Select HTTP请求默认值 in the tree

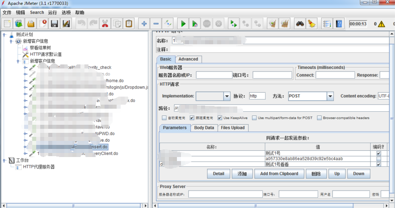[46, 54]
